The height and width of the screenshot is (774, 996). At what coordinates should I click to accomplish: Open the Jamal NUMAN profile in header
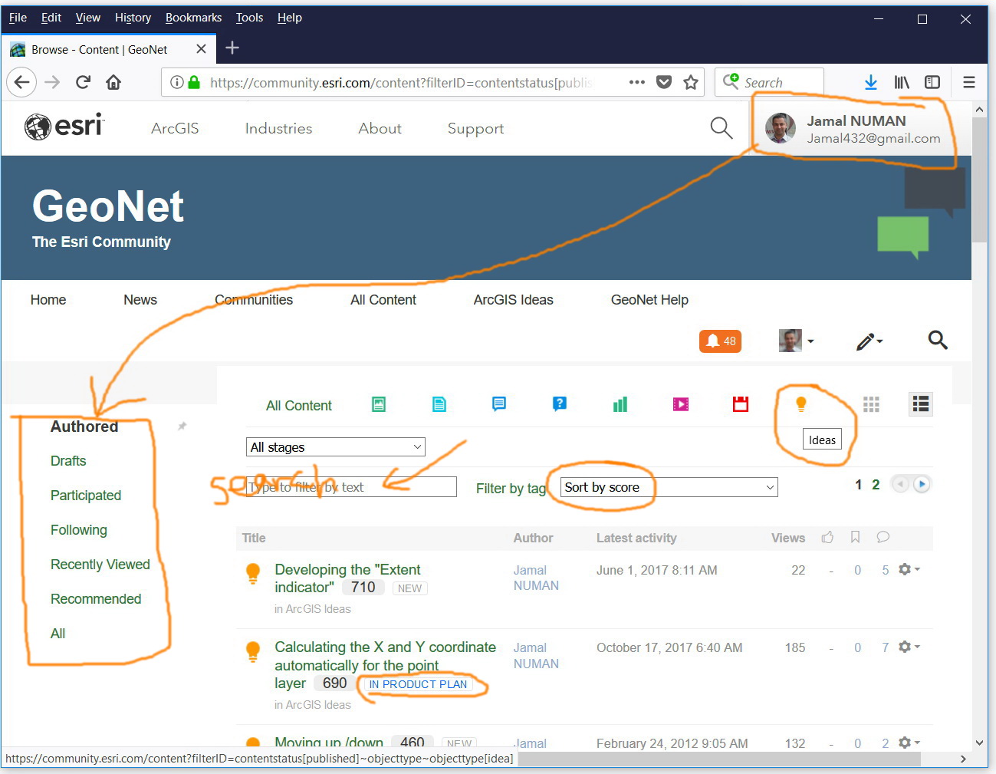pyautogui.click(x=853, y=128)
